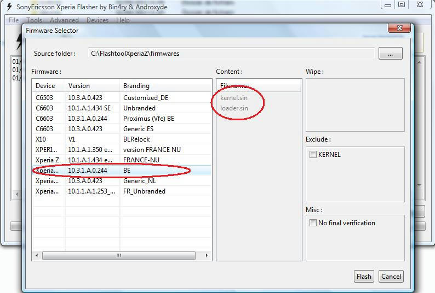Select the FR_Unbranded firmware row
The width and height of the screenshot is (435, 293).
pyautogui.click(x=122, y=191)
